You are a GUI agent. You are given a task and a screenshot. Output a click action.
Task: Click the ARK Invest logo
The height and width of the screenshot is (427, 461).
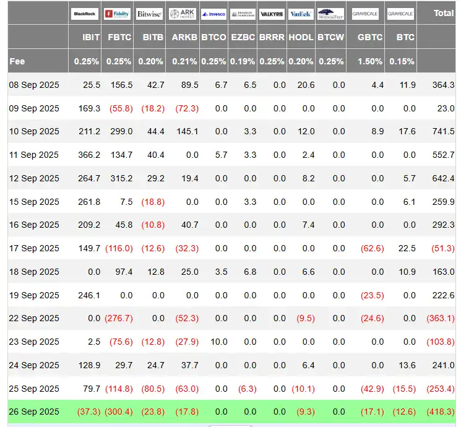tap(182, 13)
